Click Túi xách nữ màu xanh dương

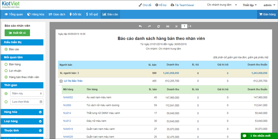click(103, 105)
